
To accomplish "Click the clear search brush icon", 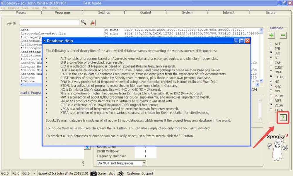I will click(x=92, y=23).
